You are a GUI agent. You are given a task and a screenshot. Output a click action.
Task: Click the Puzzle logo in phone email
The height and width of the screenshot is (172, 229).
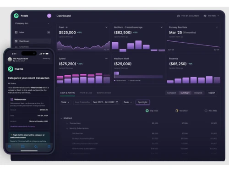[11, 69]
